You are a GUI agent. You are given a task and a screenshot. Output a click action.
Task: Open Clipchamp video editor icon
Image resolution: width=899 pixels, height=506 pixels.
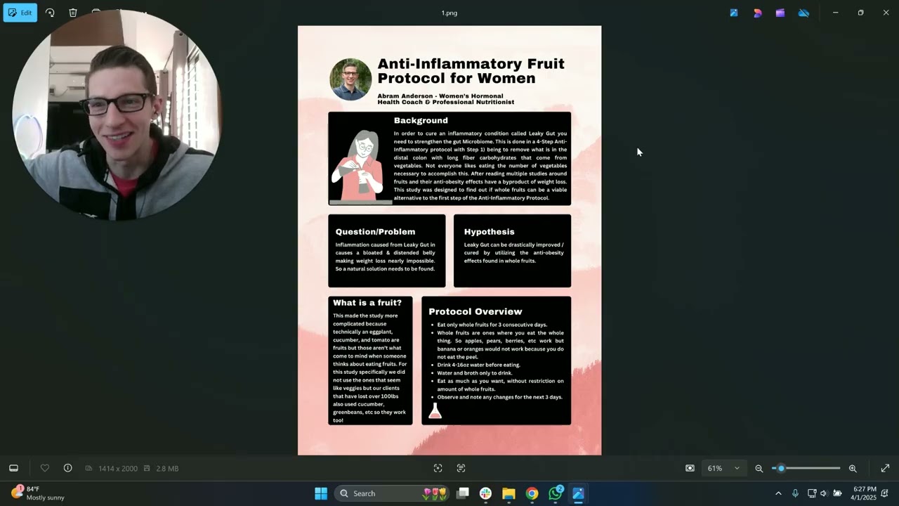[x=780, y=13]
